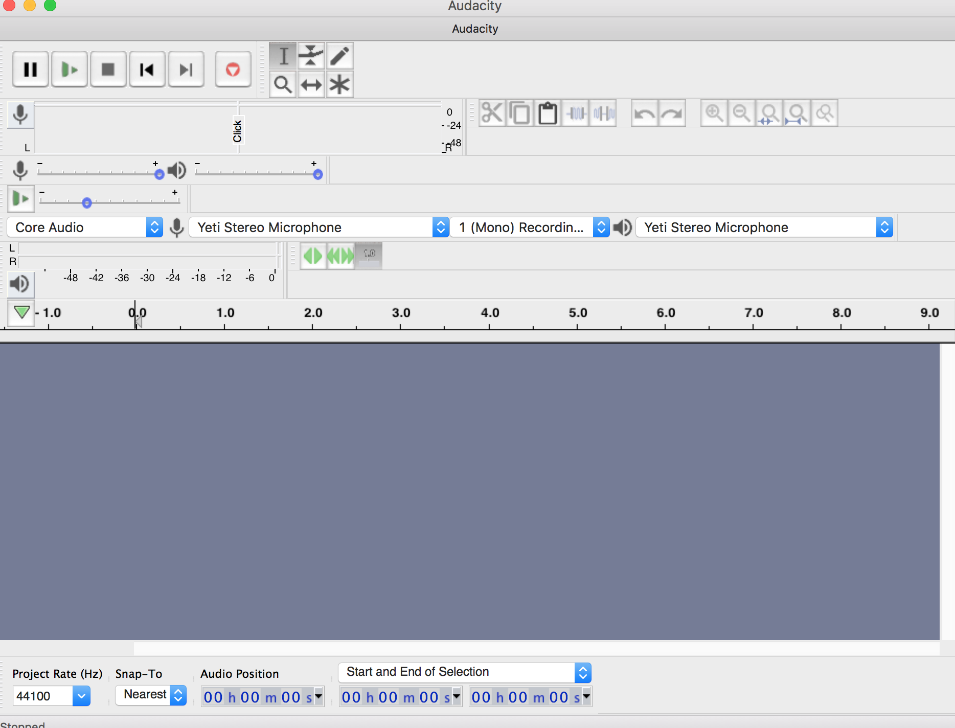Click the playback meter dB scale
955x728 pixels.
click(160, 277)
